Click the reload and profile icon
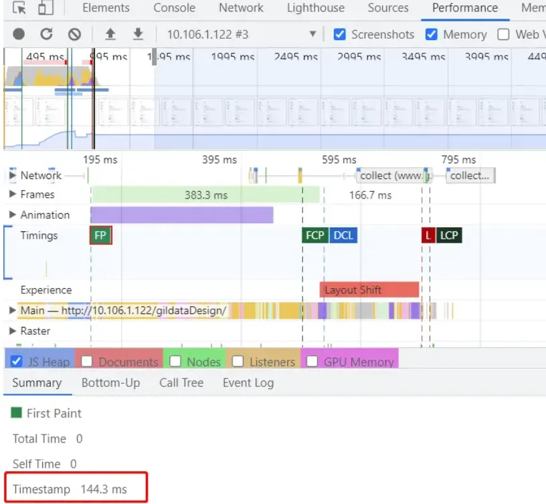 click(46, 34)
